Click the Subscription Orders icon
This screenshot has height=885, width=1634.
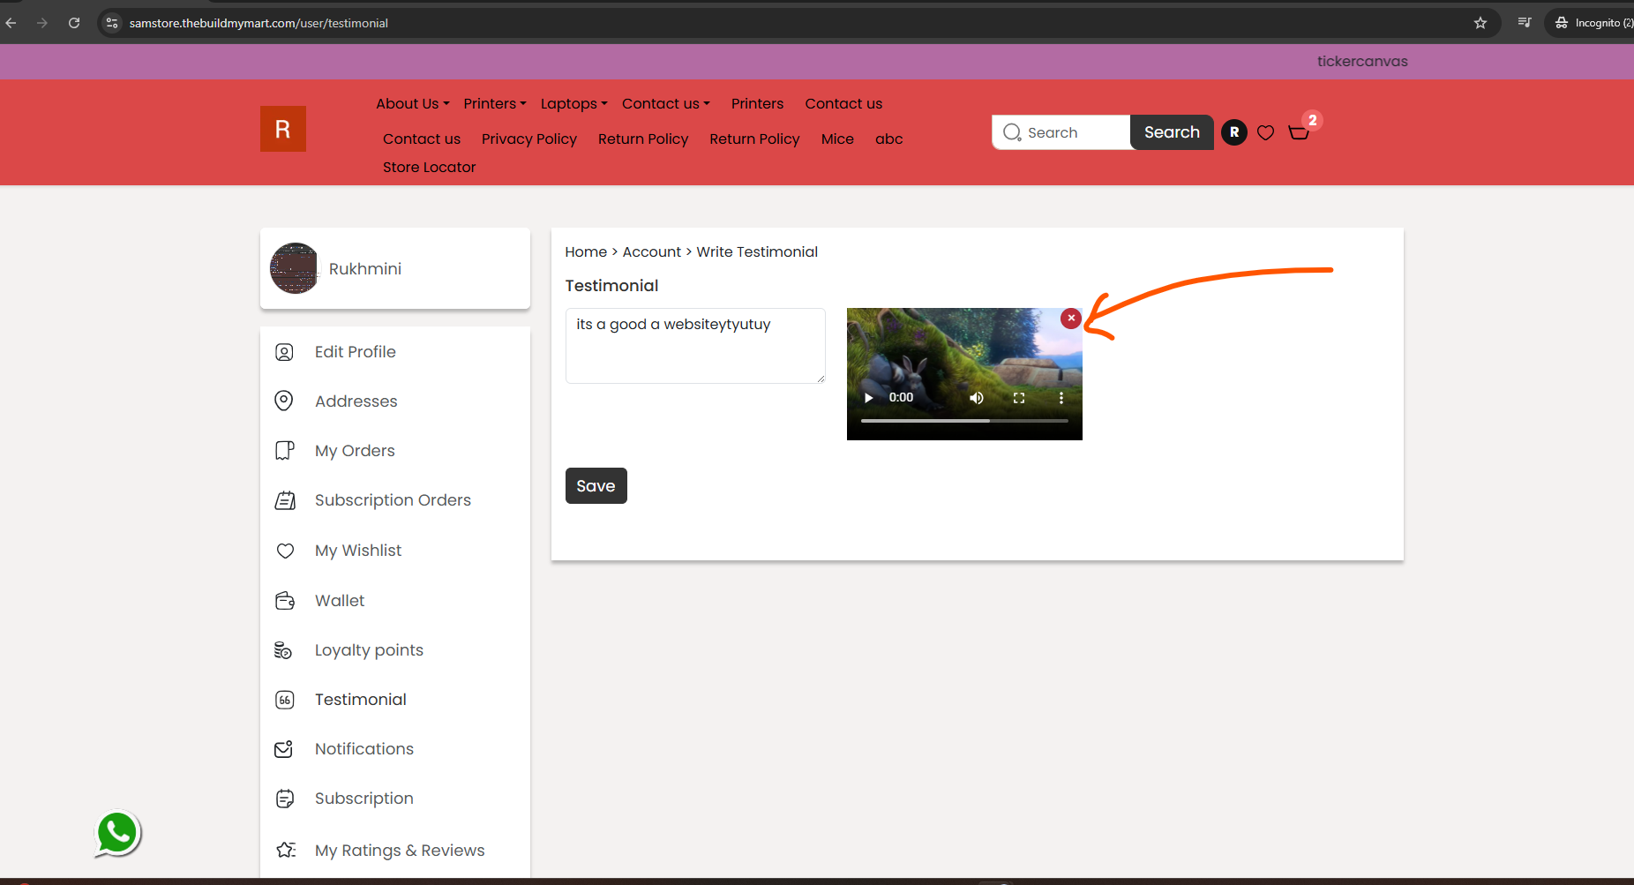point(285,500)
